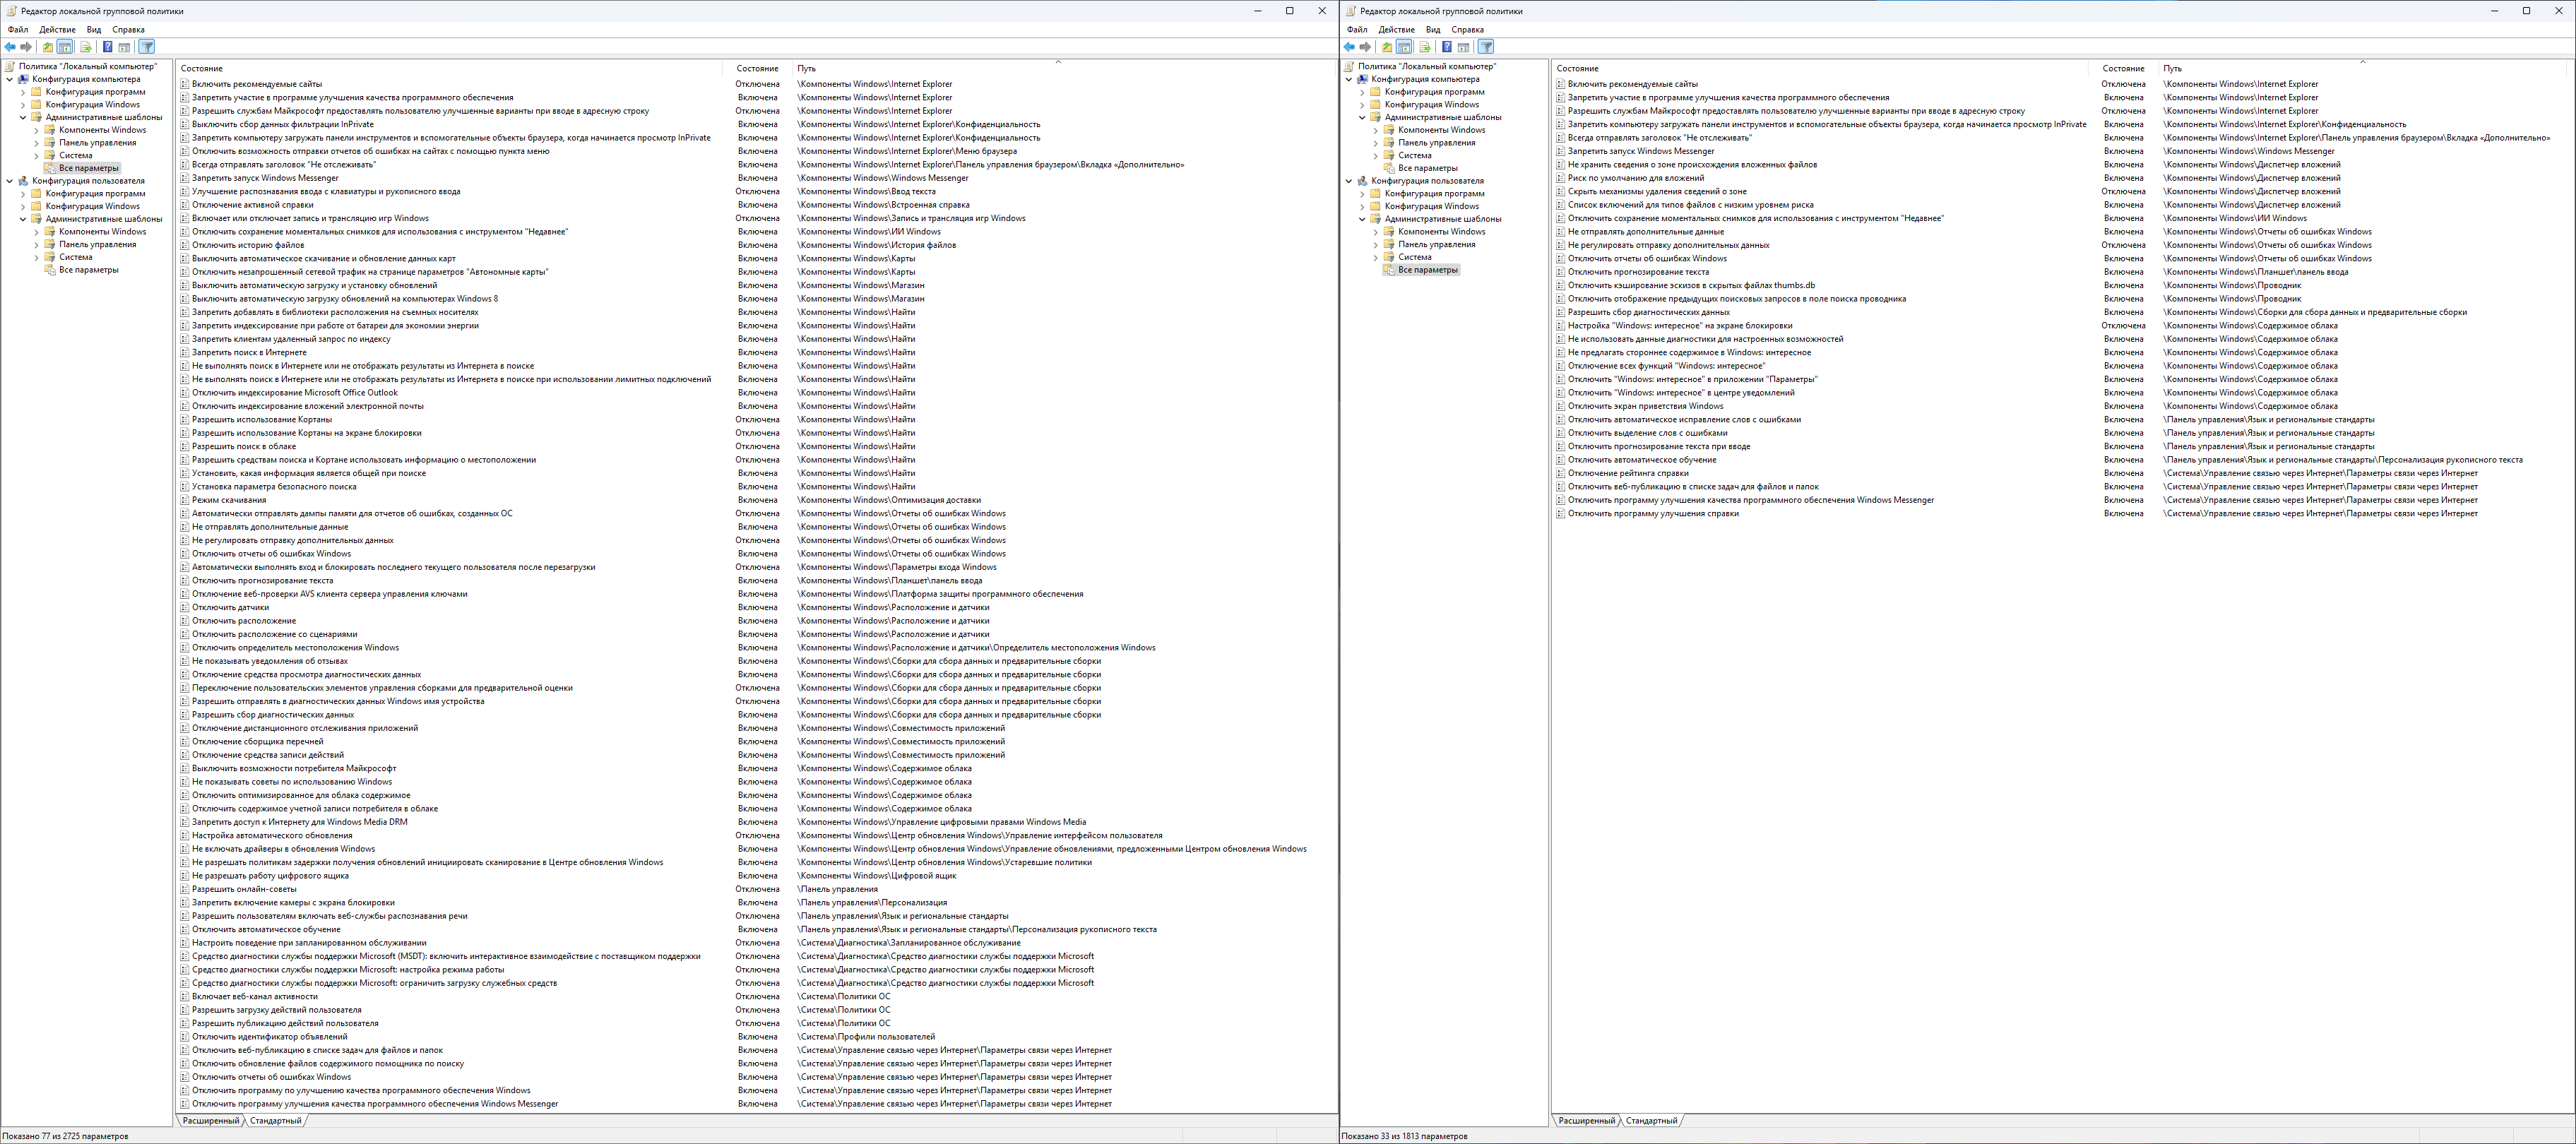Click Up one level icon in right window
Viewport: 2576px width, 1144px height.
pos(1387,47)
